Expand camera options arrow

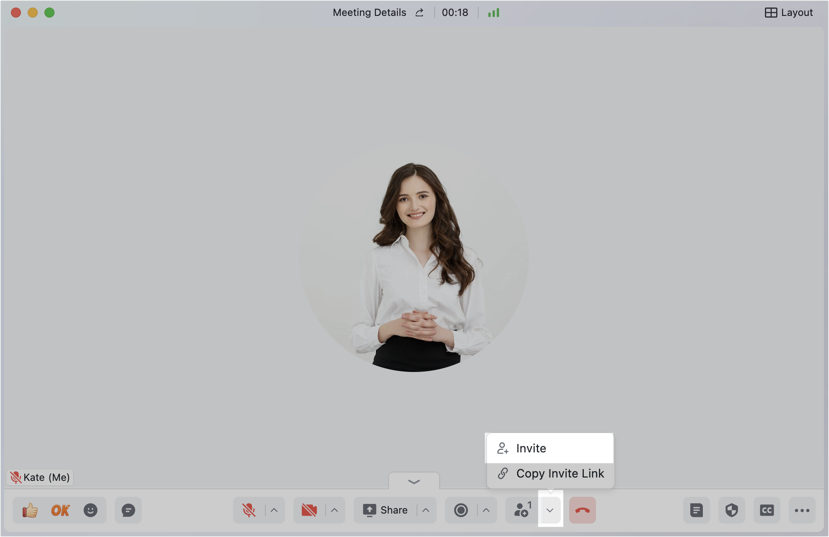[334, 510]
